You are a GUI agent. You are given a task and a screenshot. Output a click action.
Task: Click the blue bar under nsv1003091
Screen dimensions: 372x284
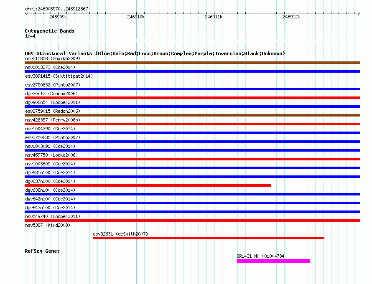[192, 150]
